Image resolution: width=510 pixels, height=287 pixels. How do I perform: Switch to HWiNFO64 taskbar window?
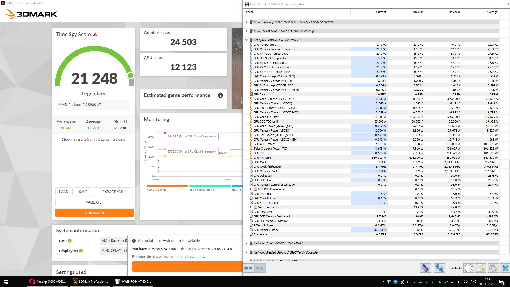[x=133, y=282]
